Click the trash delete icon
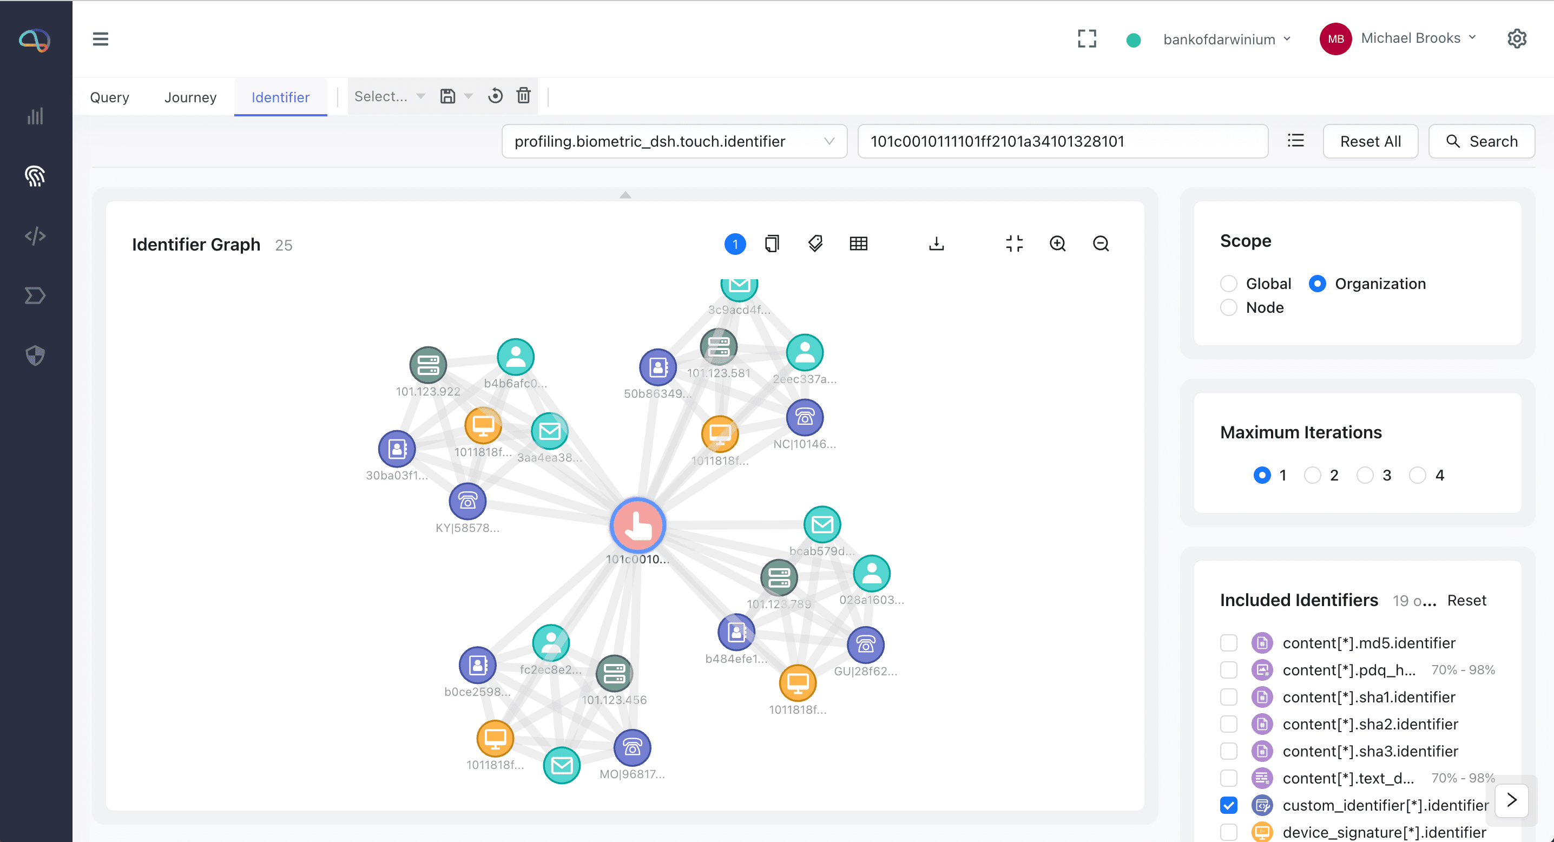 [x=524, y=96]
